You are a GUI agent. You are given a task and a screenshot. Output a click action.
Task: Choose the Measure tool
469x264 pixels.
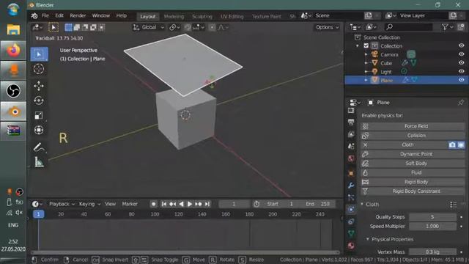[x=39, y=162]
